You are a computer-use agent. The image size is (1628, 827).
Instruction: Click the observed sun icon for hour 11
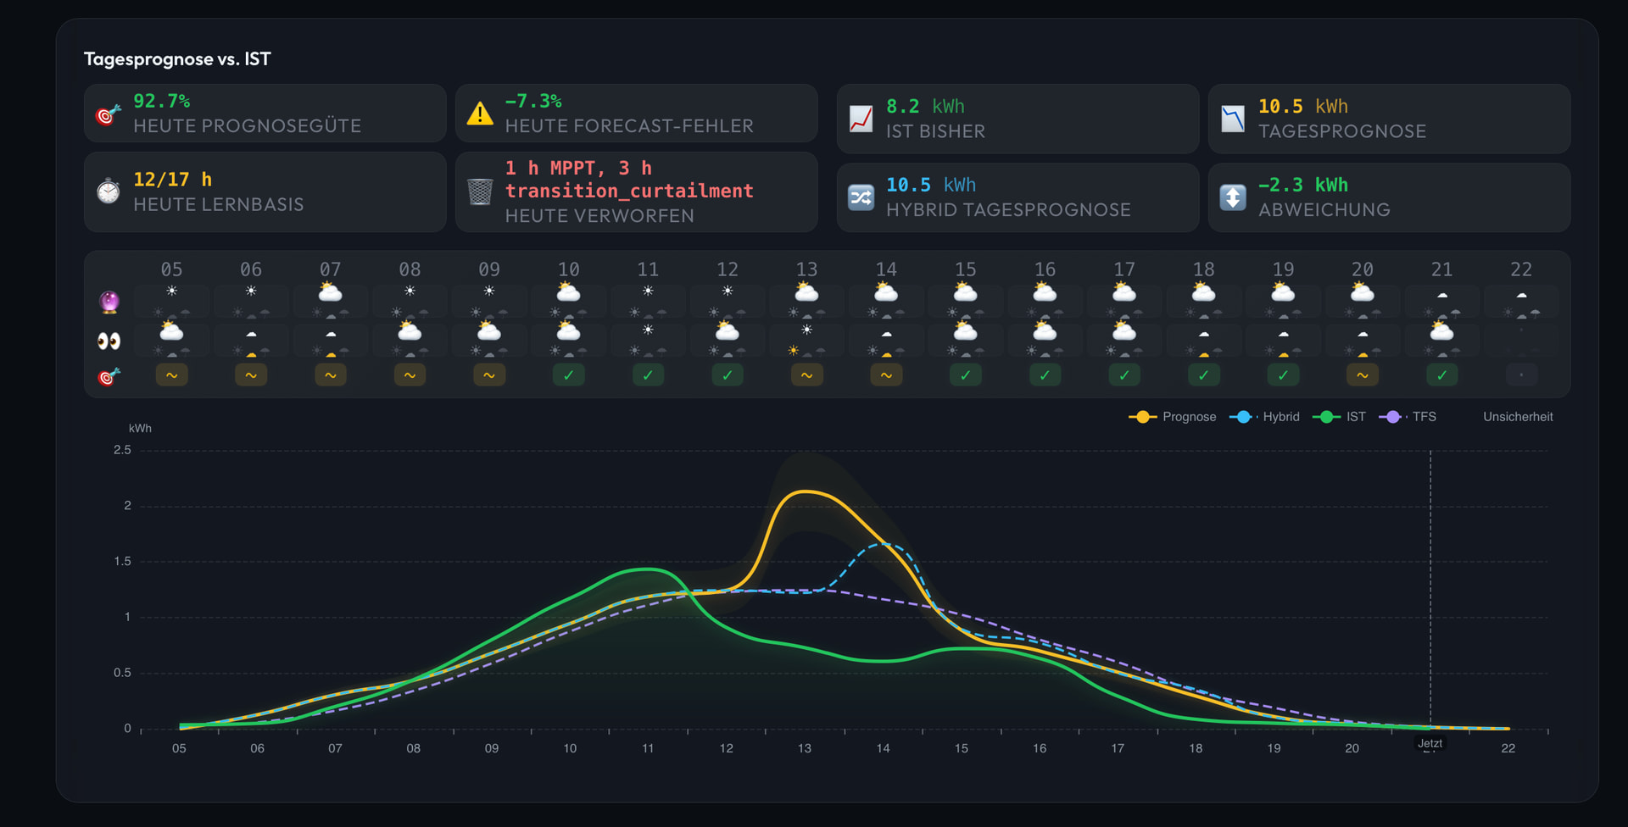[x=648, y=330]
